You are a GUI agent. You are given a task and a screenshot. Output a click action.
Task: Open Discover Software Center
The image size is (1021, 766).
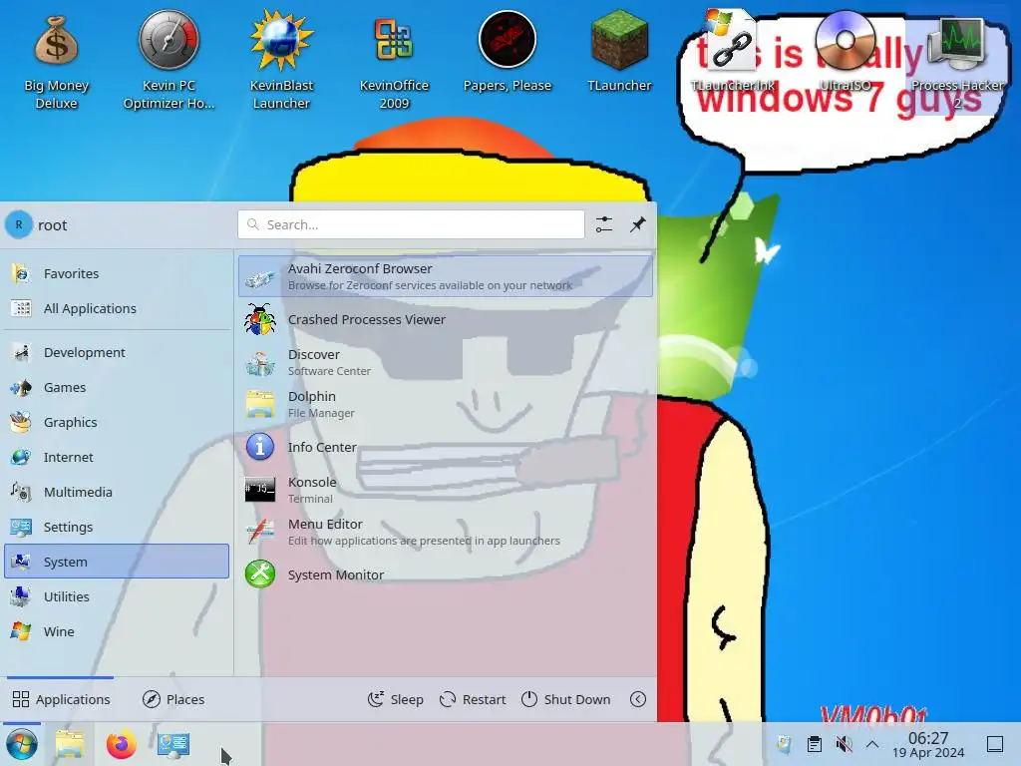[446, 362]
